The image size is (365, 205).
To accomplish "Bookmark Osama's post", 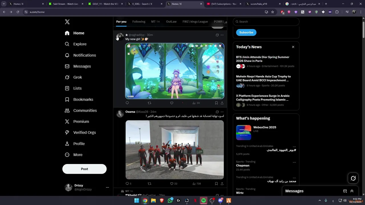I will point(216,184).
